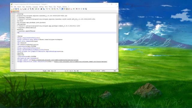Screen dimensions: 192x108
Task: Click the Redo toolbar icon
Action: tap(38, 9)
